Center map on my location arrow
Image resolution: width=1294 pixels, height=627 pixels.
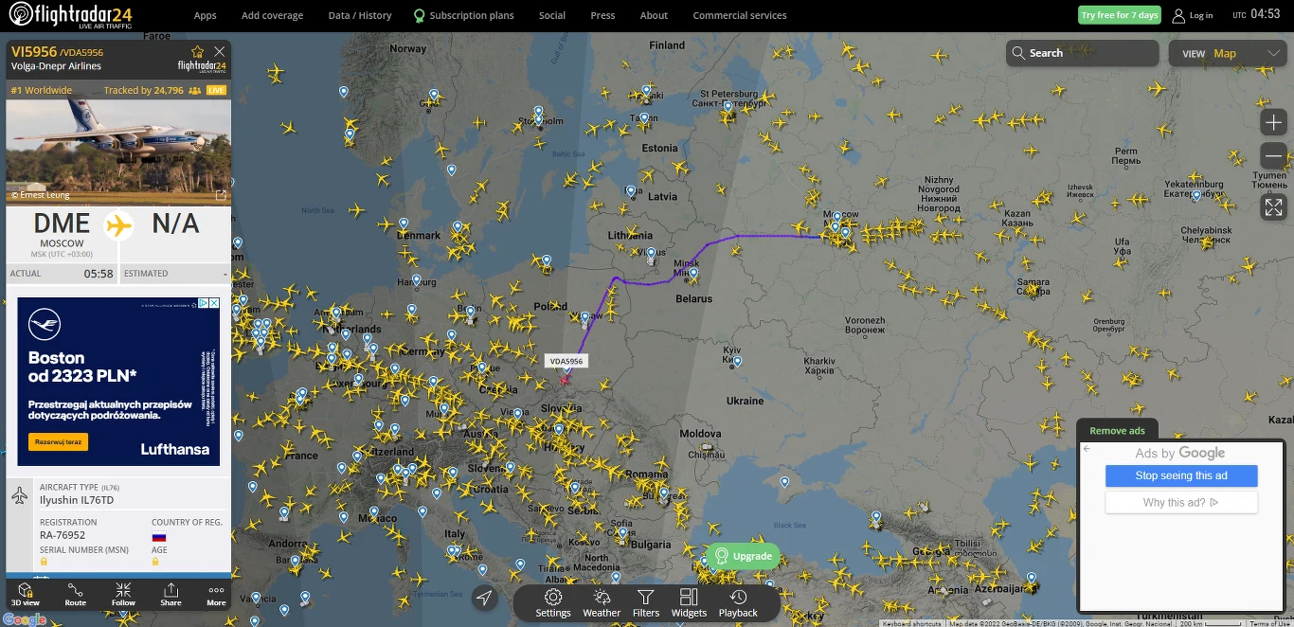484,598
